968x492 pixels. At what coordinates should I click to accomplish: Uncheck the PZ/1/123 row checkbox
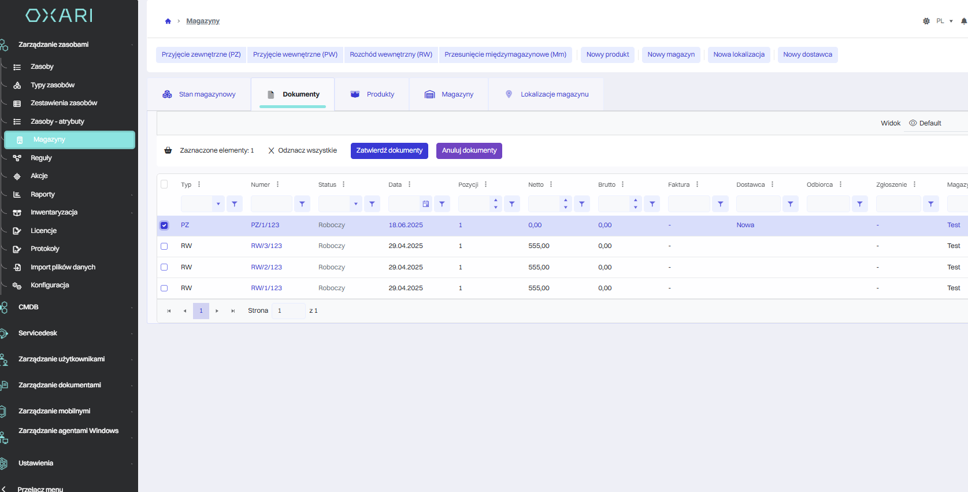coord(164,225)
